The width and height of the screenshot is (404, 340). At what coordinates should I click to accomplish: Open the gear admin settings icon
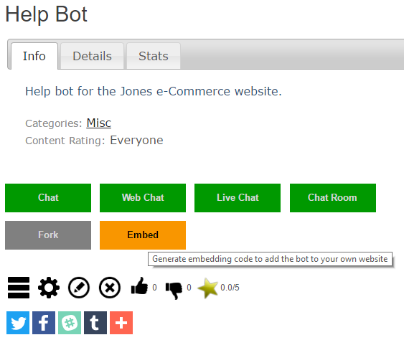point(49,288)
